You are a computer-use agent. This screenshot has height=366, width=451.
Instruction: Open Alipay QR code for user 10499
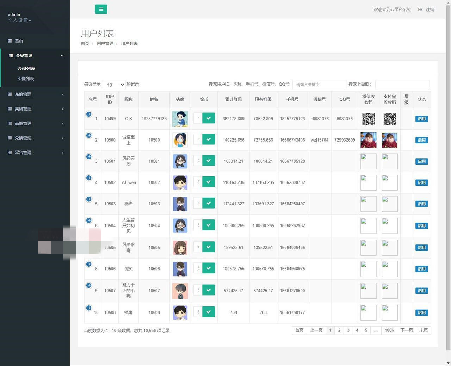(x=389, y=119)
